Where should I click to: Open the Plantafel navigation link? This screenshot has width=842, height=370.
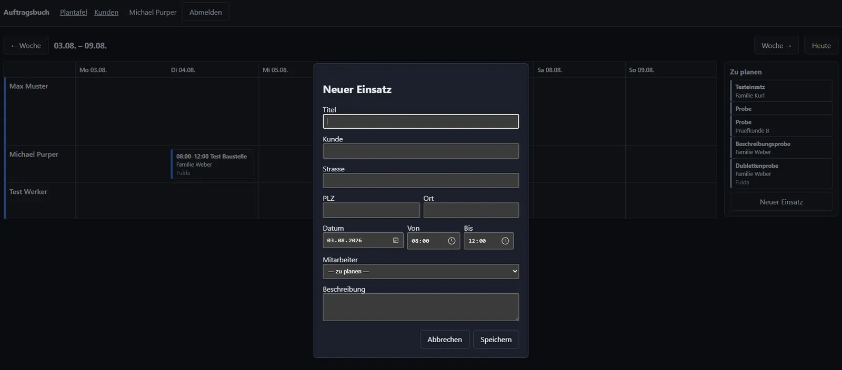click(x=74, y=12)
